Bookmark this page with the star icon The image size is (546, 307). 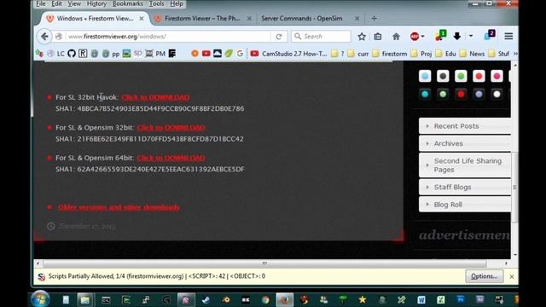[362, 36]
